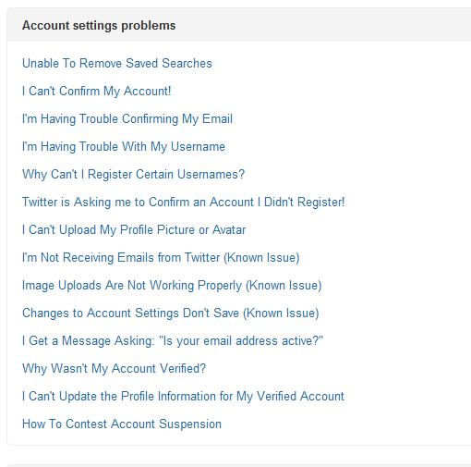Open 'I'm Not Receiving Emails from Twitter' link
Image resolution: width=471 pixels, height=467 pixels.
tap(161, 258)
